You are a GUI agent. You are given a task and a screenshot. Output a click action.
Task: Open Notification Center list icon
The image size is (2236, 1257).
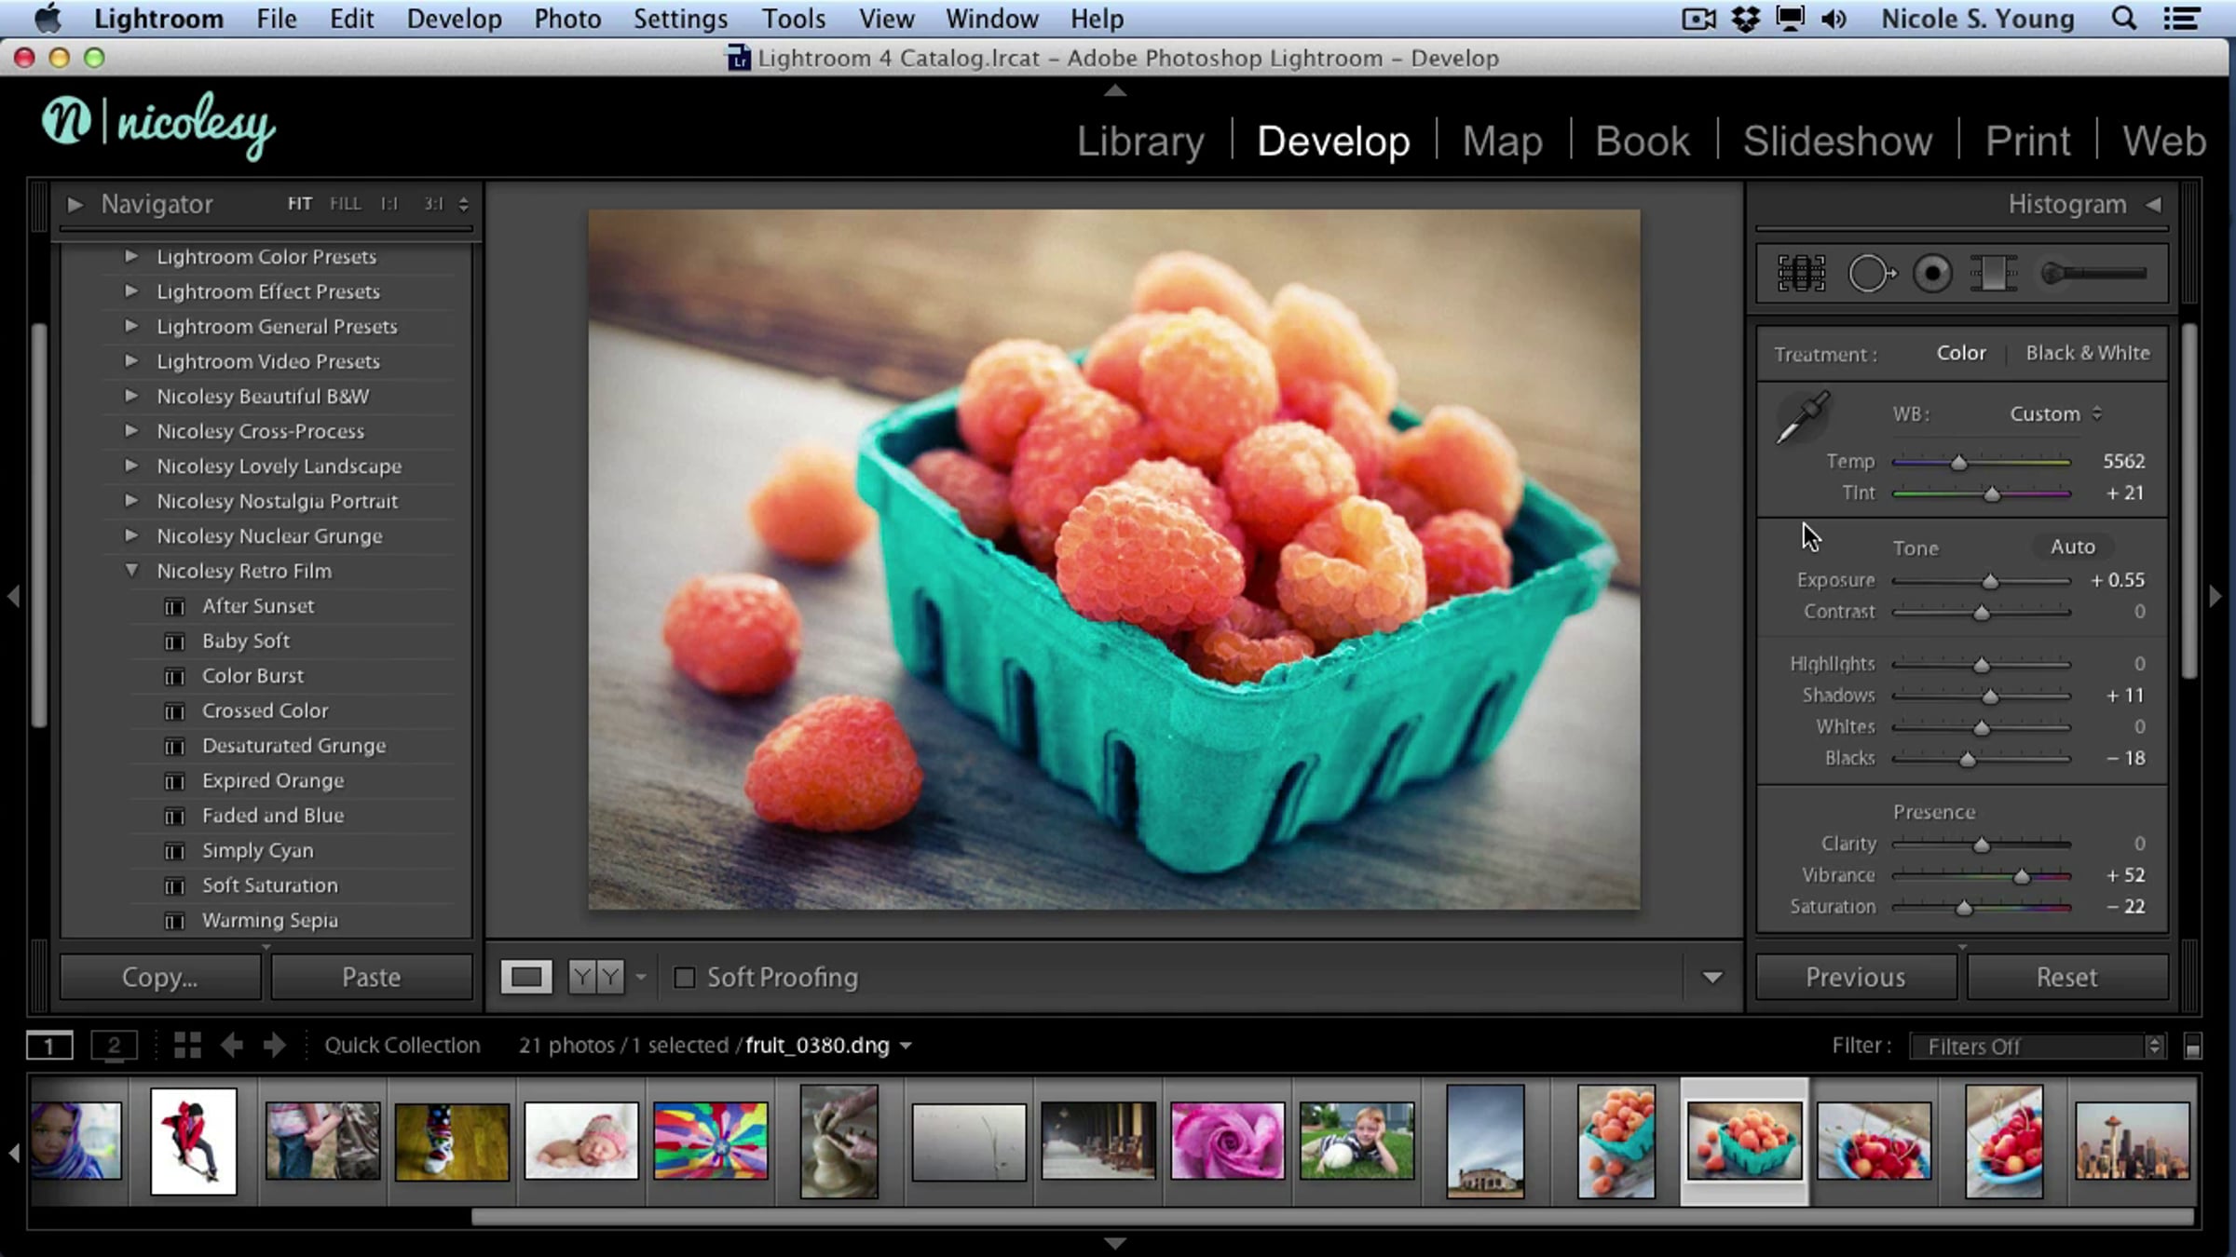click(x=2180, y=19)
